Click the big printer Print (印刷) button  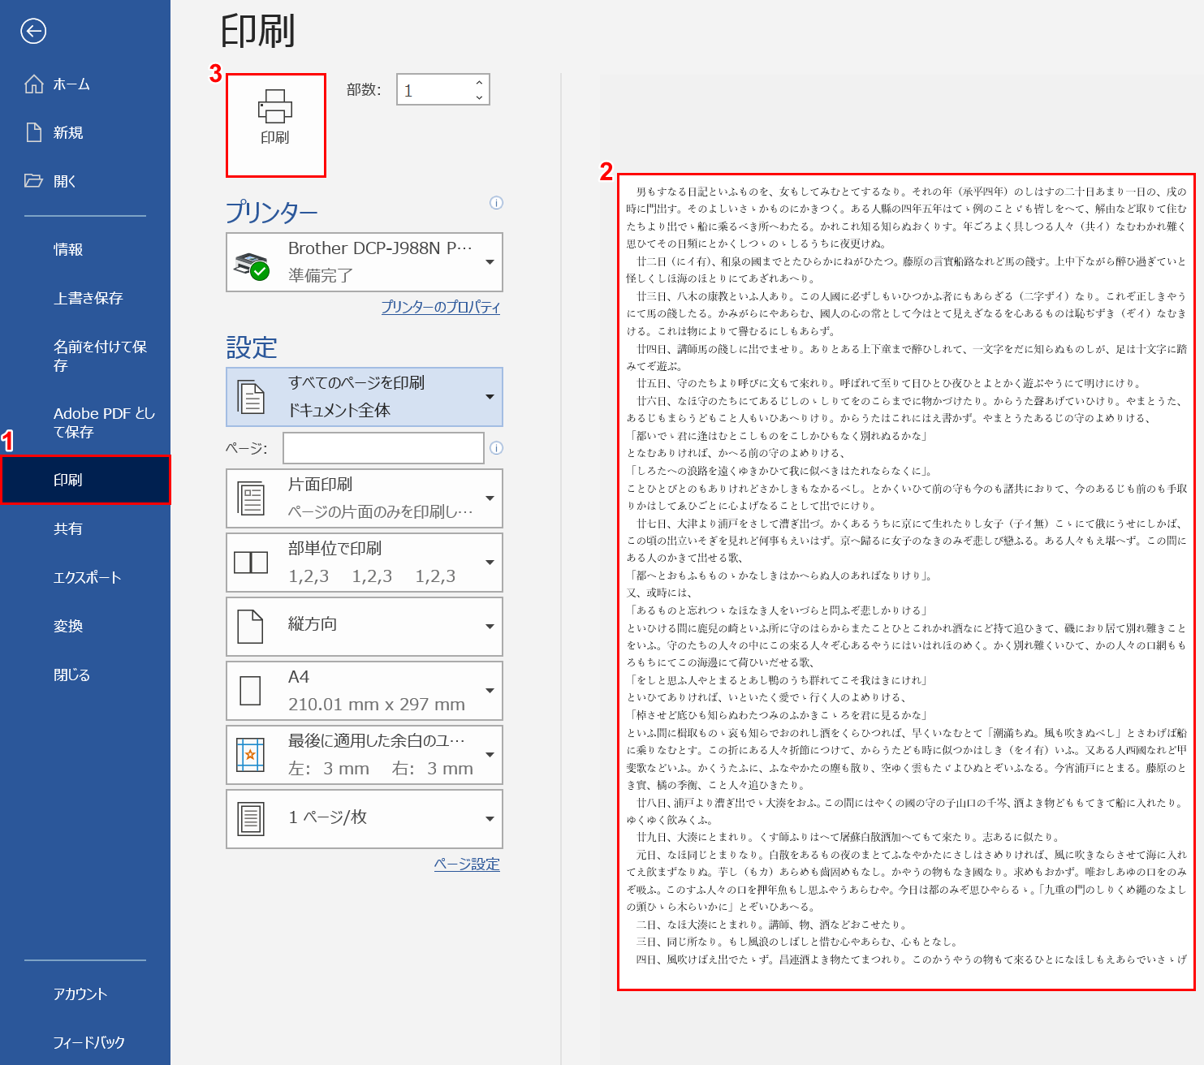pyautogui.click(x=276, y=125)
